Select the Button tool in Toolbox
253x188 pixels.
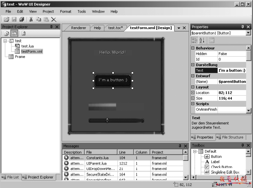point(213,157)
